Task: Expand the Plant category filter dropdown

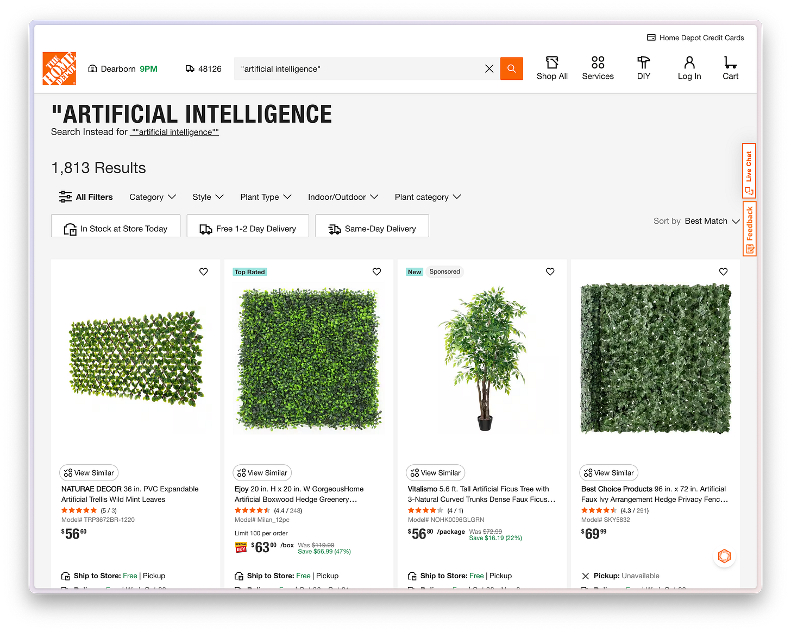Action: (x=428, y=197)
